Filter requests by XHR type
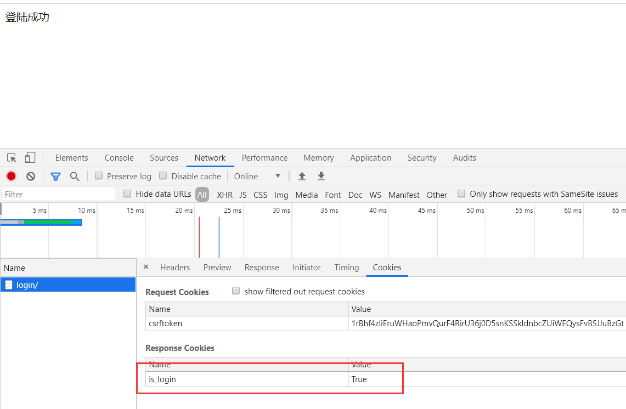The width and height of the screenshot is (626, 409). click(x=224, y=195)
